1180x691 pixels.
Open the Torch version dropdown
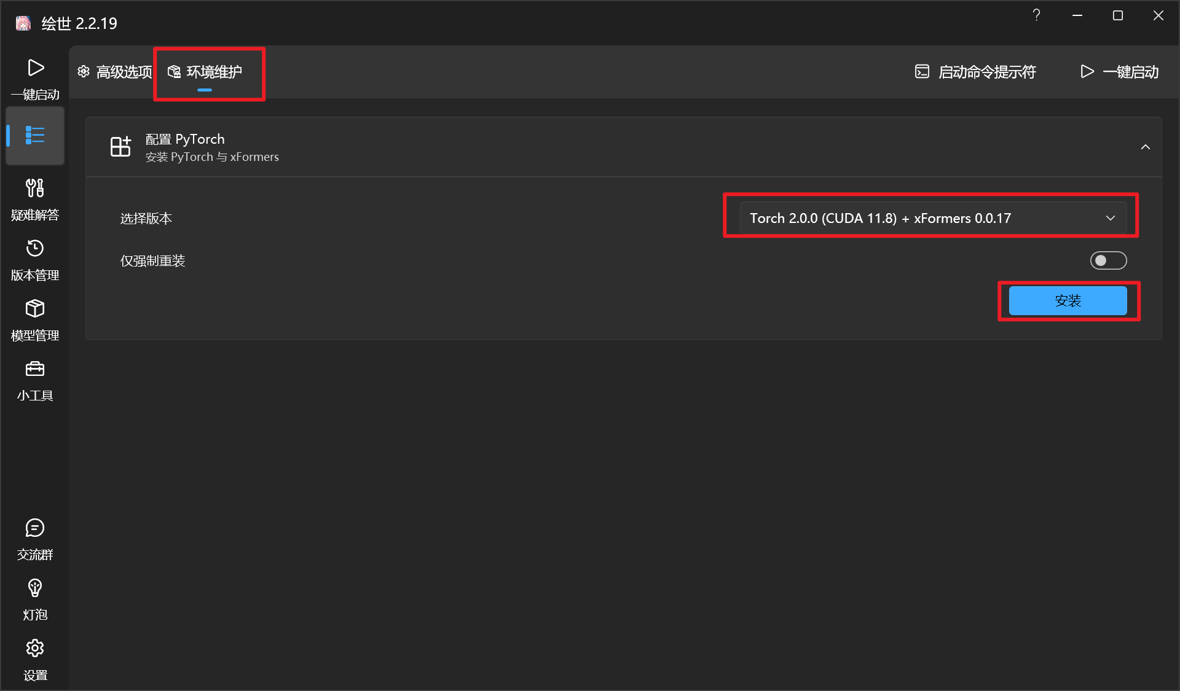[x=932, y=218]
